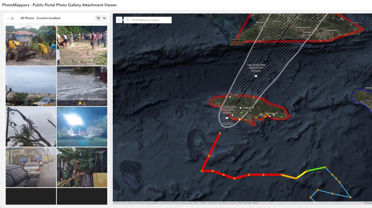The image size is (372, 208).
Task: Click the Guantanamo map label
Action: point(331,30)
